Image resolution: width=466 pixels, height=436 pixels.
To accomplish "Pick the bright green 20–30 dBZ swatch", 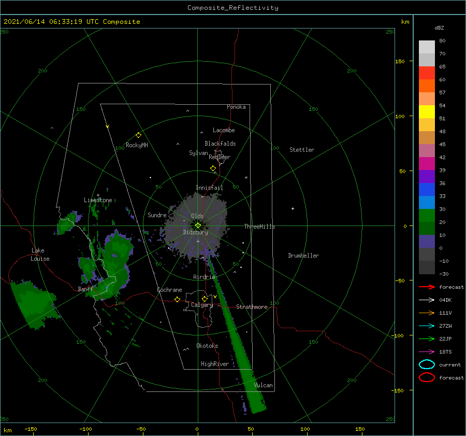I will tap(427, 216).
